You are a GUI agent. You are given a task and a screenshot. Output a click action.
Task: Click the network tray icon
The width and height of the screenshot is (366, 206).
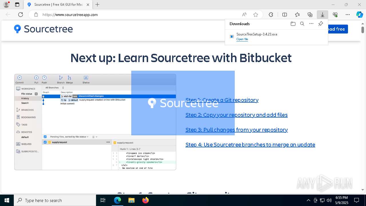322,200
